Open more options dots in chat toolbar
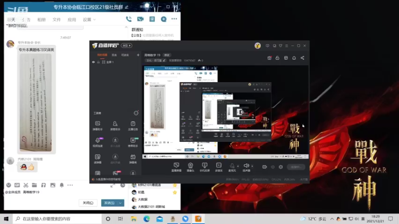Viewport: 399px width, 224px height. tap(70, 185)
